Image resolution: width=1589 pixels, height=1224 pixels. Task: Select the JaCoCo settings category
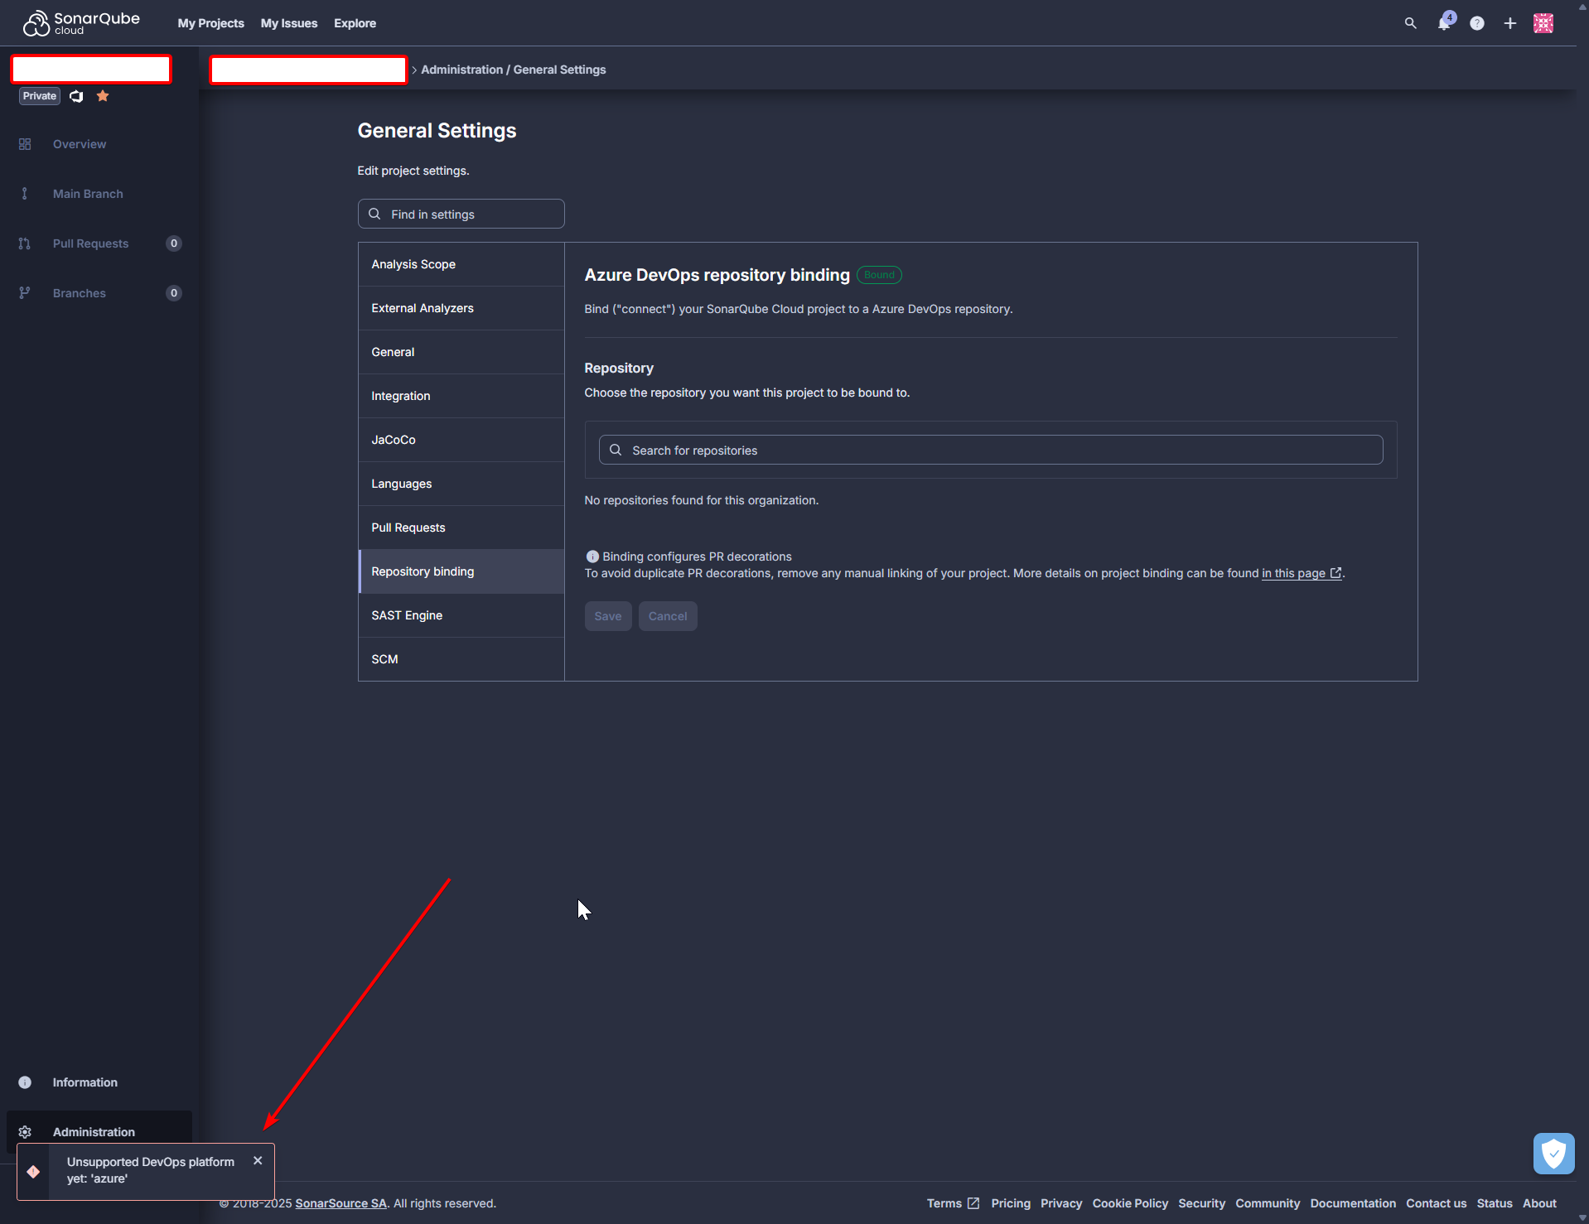click(x=461, y=440)
